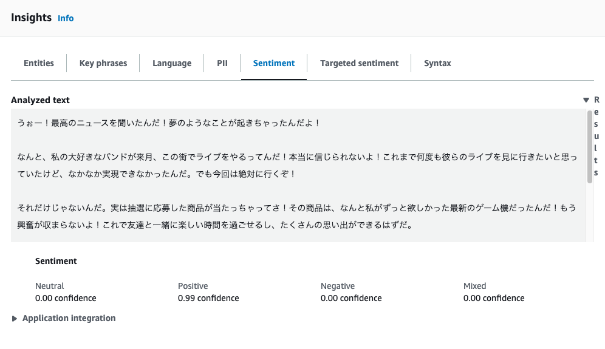Select the Sentiment tab
Viewport: 605px width, 349px height.
pos(274,63)
